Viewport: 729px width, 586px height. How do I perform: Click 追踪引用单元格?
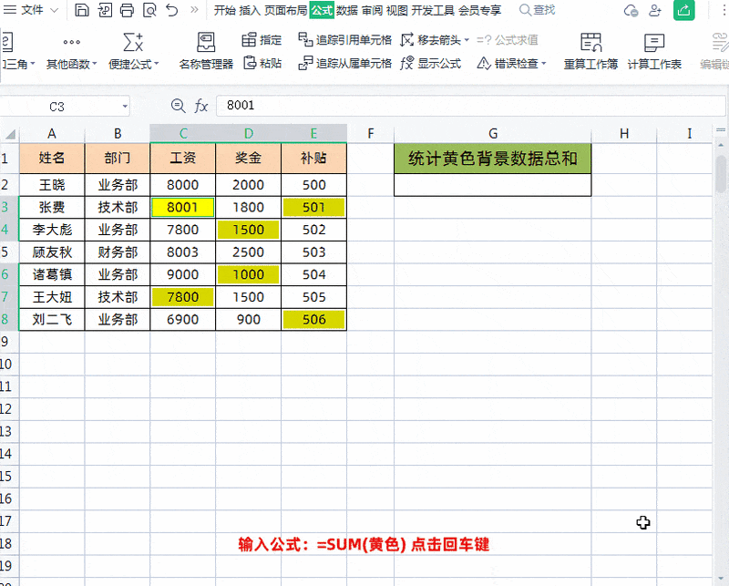coord(345,40)
